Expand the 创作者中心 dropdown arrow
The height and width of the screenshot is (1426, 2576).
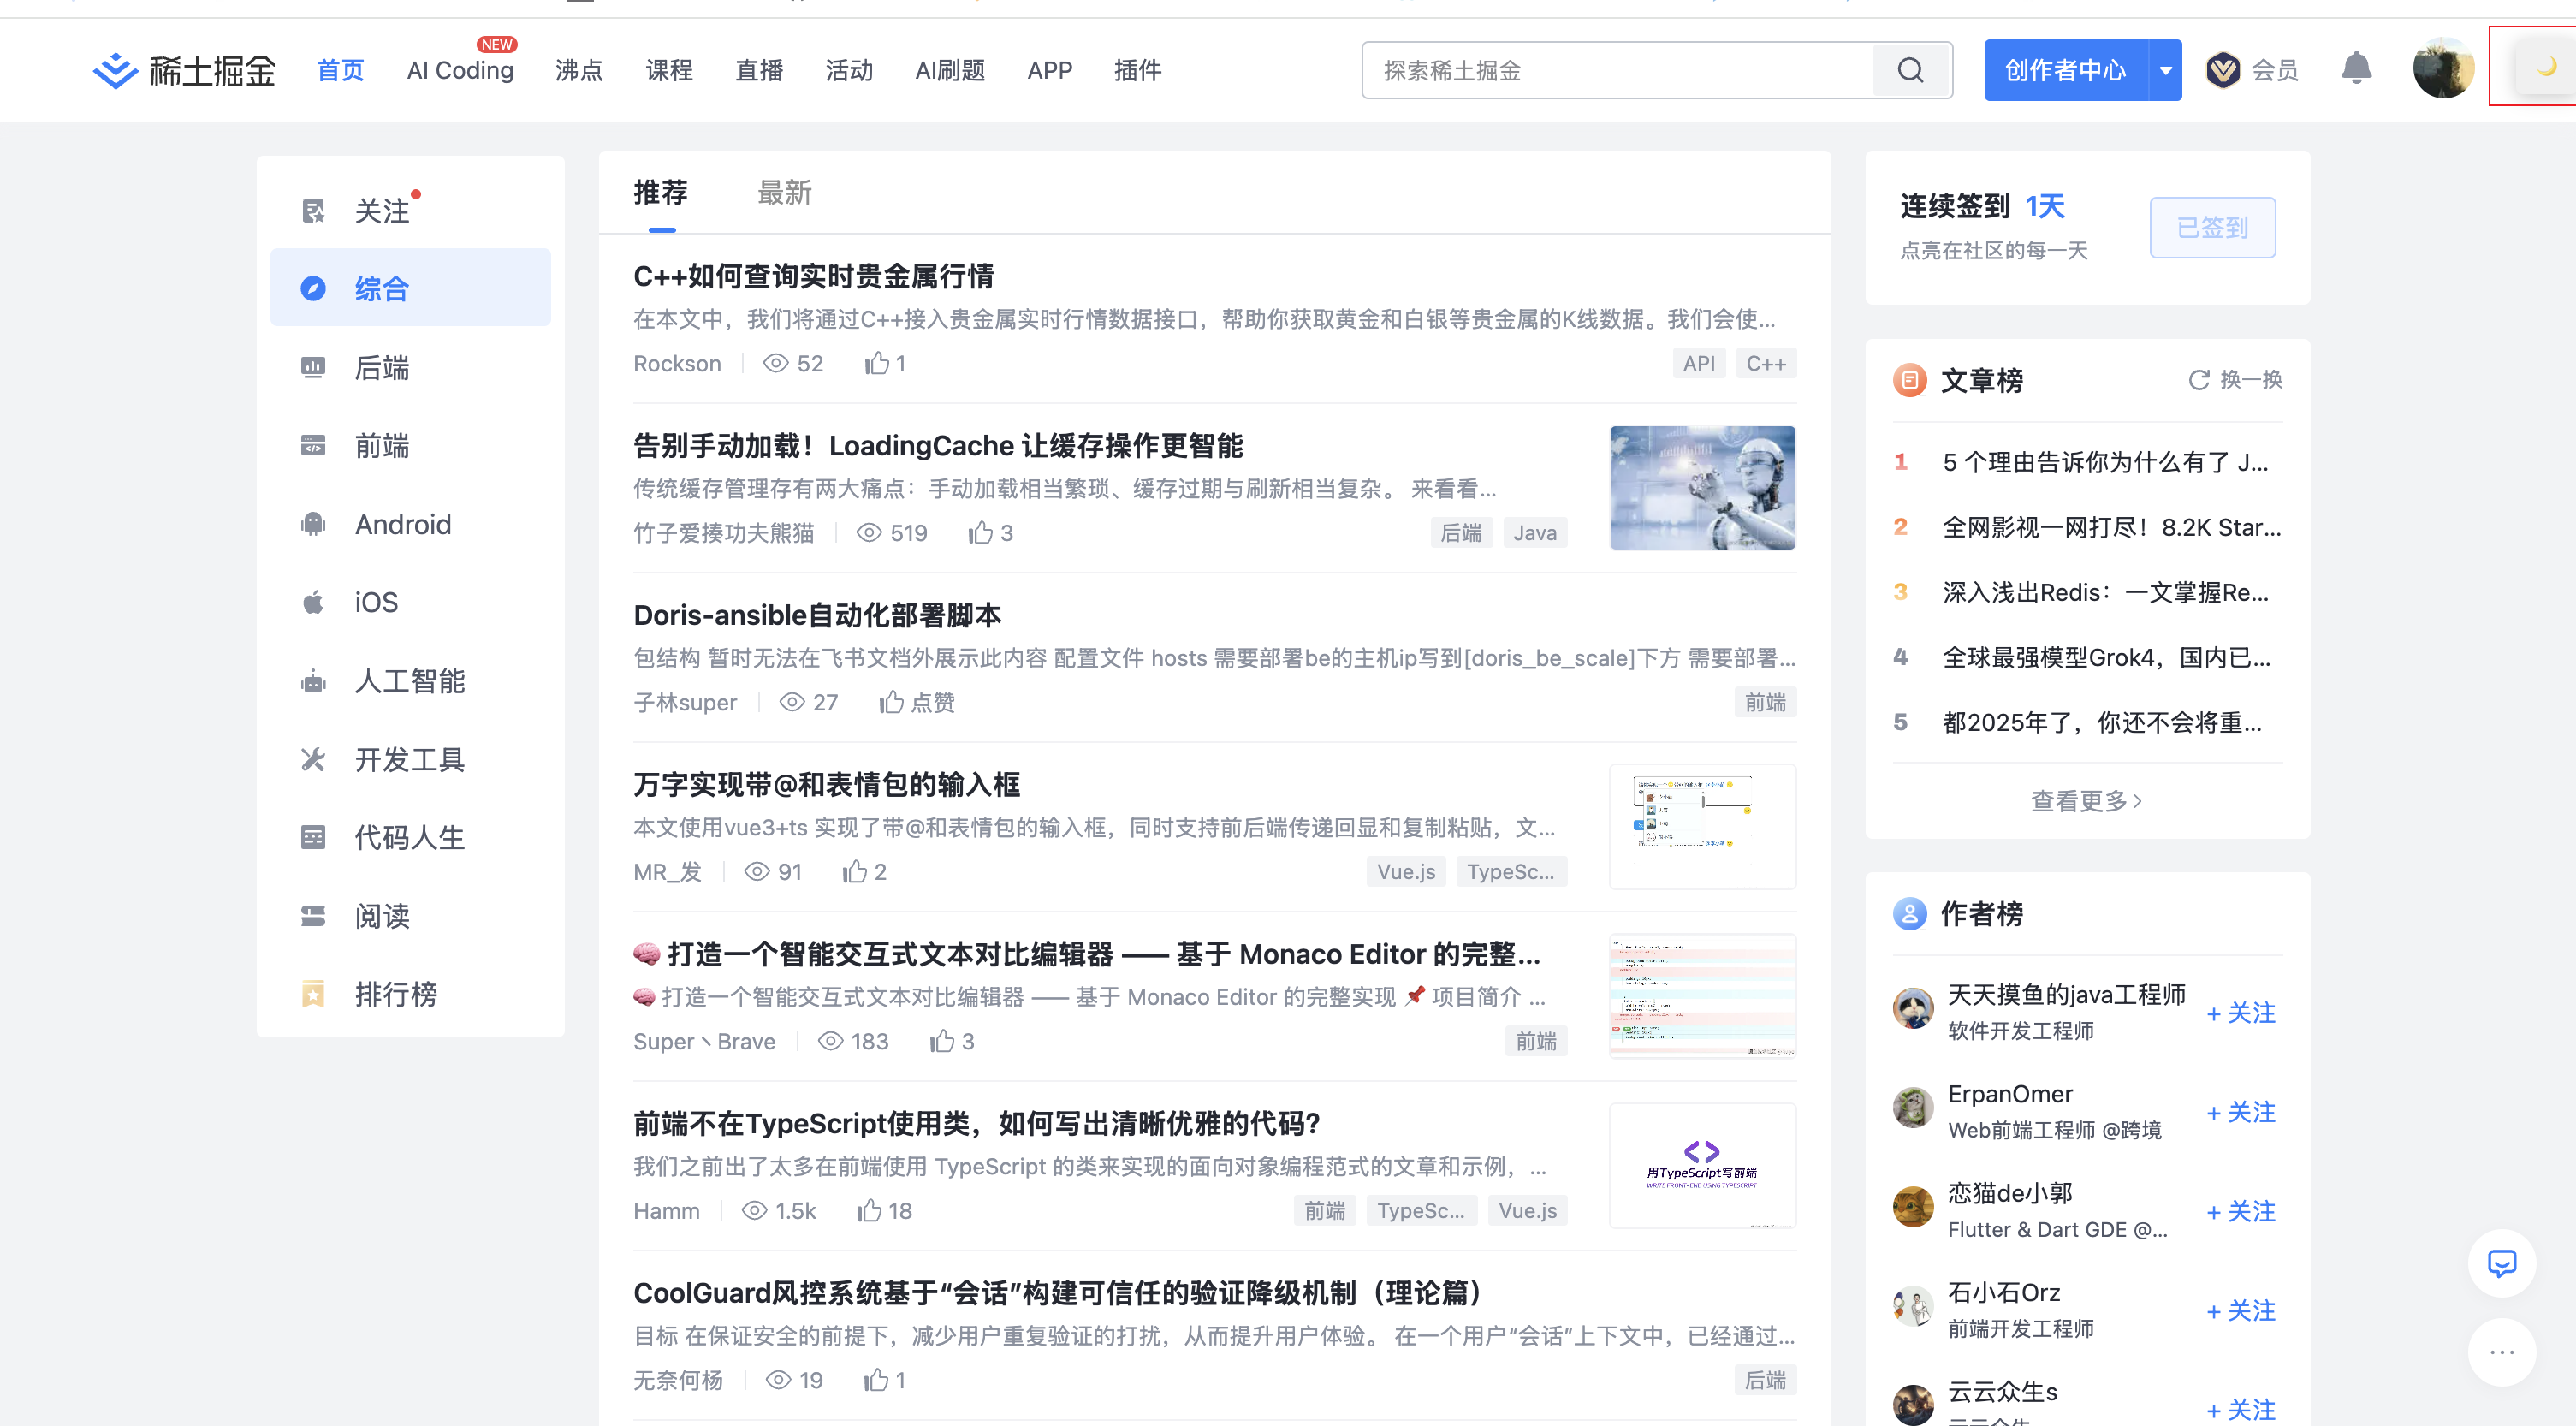2165,71
